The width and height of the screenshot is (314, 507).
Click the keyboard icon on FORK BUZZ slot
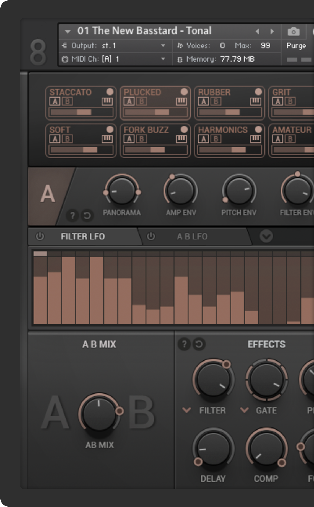pyautogui.click(x=181, y=139)
